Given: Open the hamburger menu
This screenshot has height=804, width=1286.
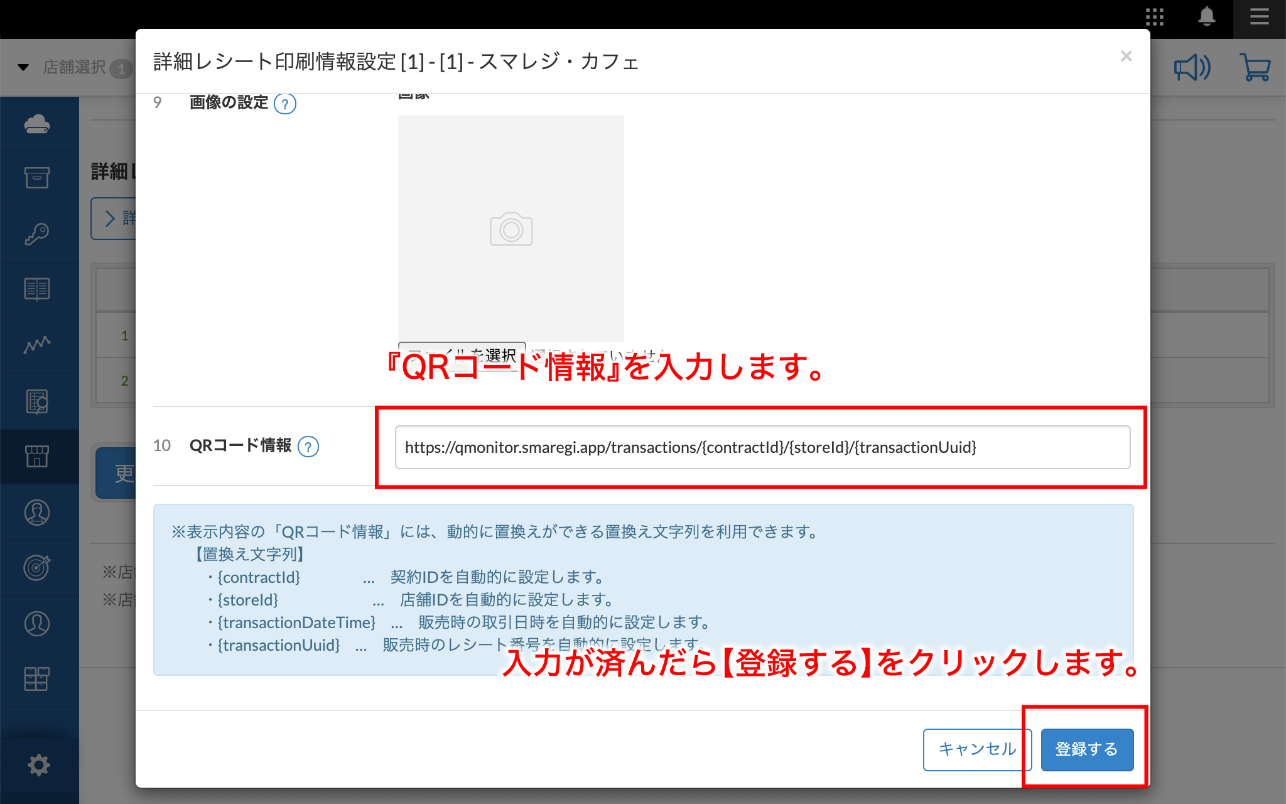Looking at the screenshot, I should 1259,17.
